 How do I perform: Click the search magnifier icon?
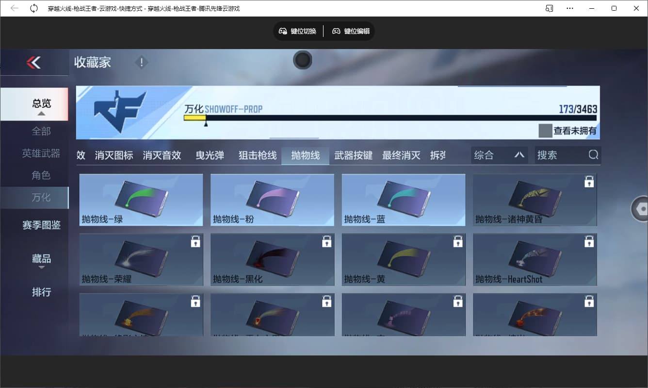pos(593,154)
